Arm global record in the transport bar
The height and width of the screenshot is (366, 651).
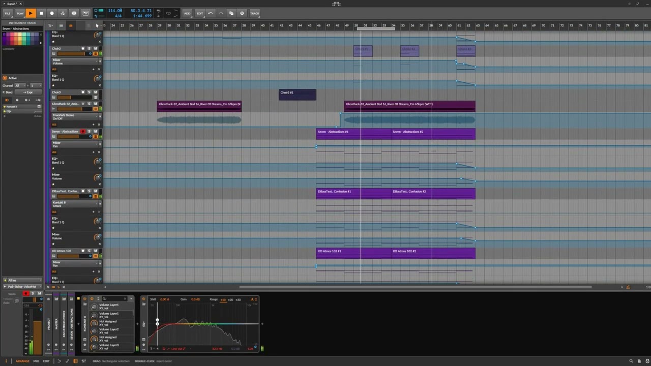coord(52,13)
